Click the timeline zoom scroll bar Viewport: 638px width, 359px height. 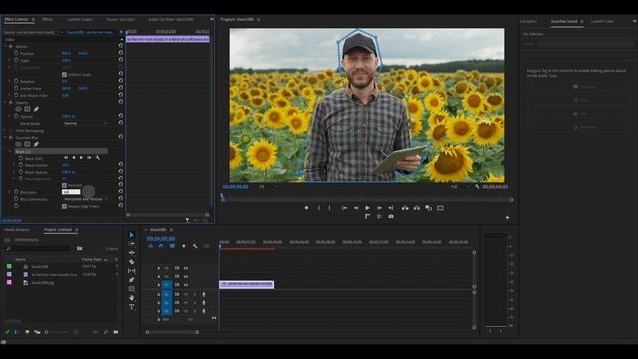172,332
